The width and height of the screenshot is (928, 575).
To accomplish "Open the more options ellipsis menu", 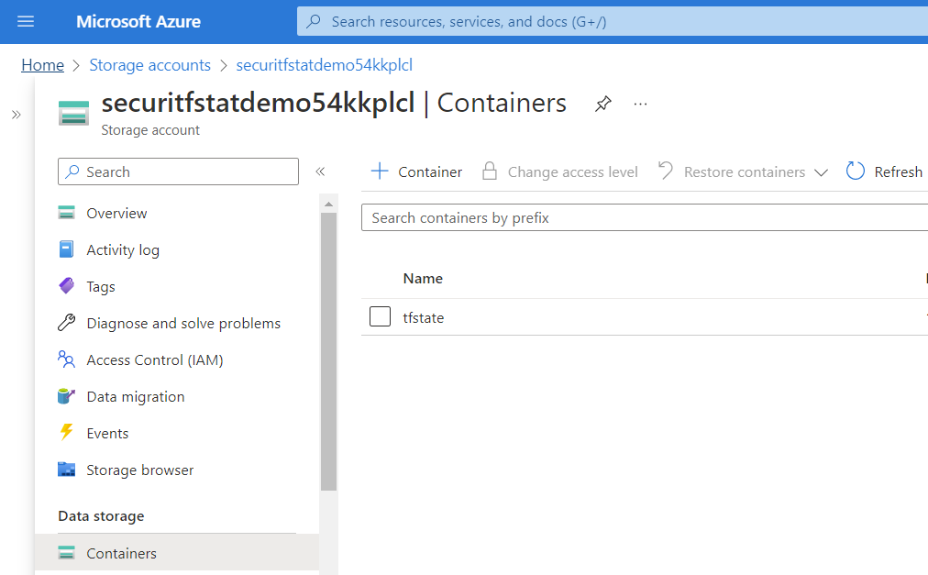I will click(640, 104).
